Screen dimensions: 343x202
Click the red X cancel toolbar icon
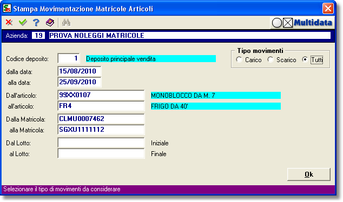(x=9, y=23)
